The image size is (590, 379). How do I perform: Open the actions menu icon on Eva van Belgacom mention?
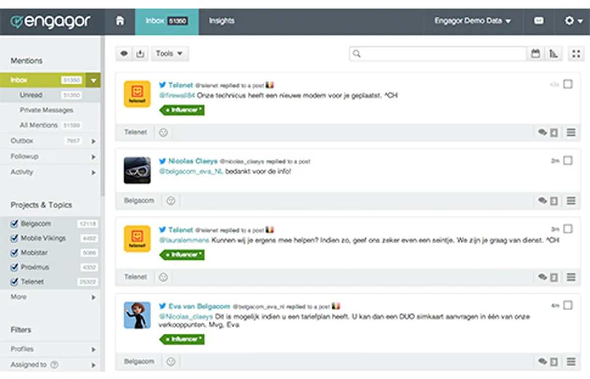[x=571, y=361]
